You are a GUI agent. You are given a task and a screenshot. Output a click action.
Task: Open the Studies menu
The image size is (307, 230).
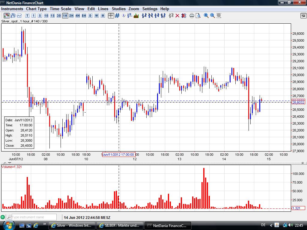118,9
